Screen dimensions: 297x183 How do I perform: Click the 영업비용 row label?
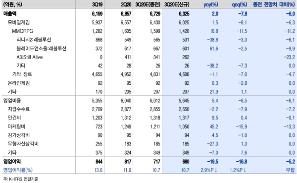coord(12,100)
